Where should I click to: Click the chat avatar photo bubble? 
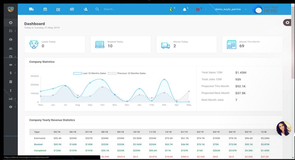284,129
